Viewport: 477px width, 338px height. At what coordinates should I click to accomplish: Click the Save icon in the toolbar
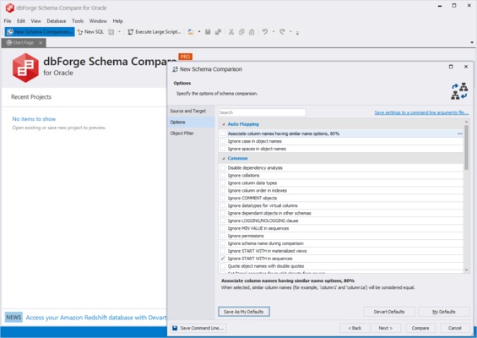(x=208, y=31)
